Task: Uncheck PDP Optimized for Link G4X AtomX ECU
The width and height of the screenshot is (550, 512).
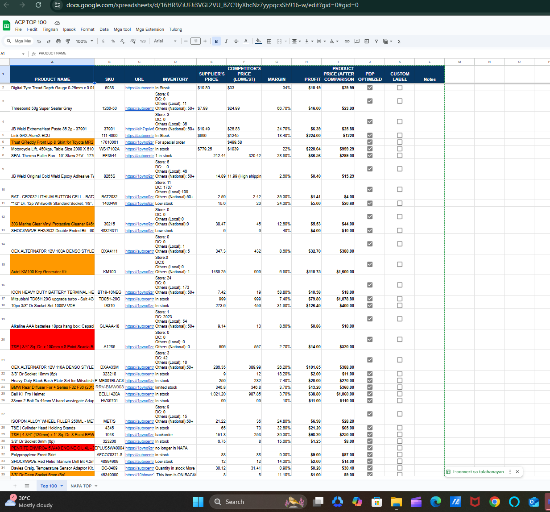Action: click(x=370, y=135)
